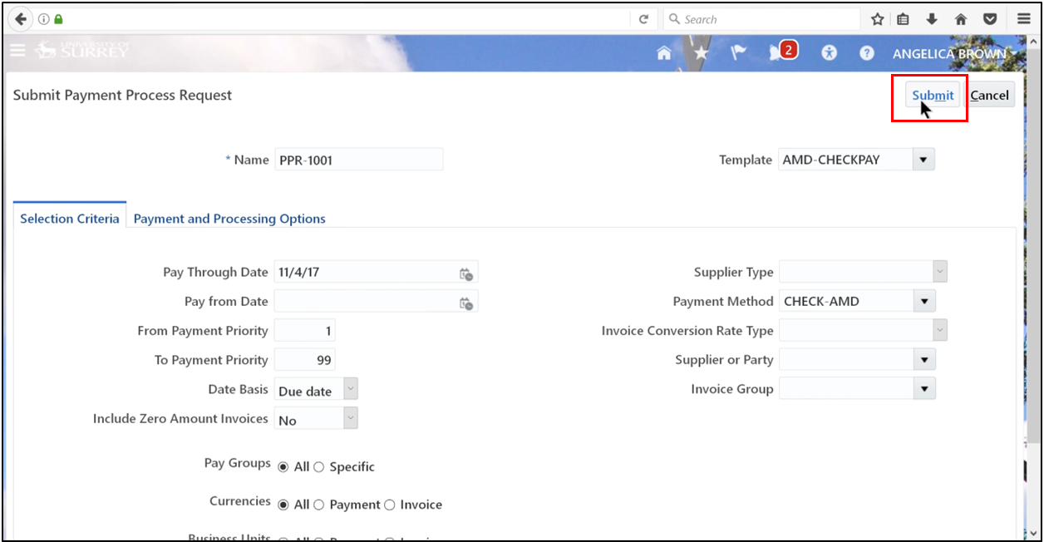
Task: Open help using the question mark icon
Action: tap(866, 52)
